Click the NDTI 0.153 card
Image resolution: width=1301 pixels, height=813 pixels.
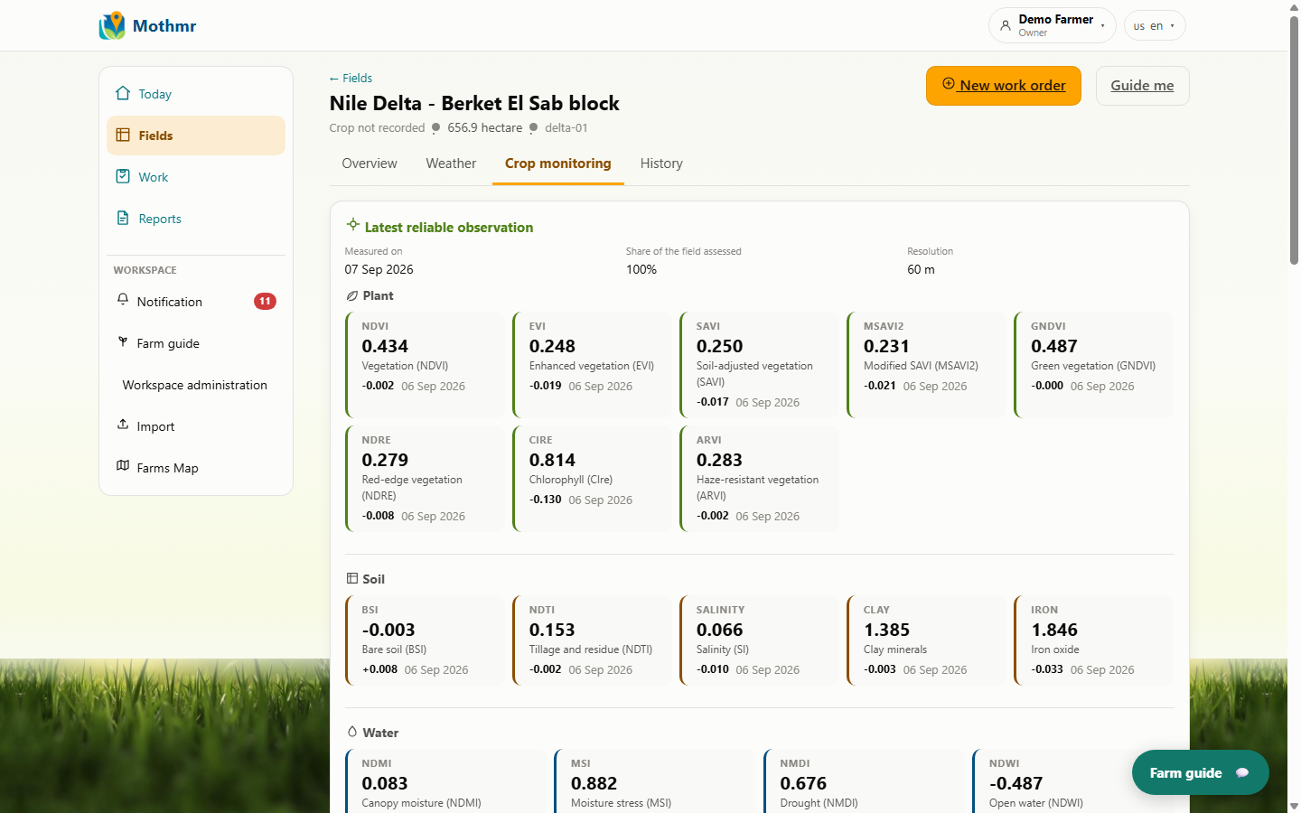tap(592, 640)
